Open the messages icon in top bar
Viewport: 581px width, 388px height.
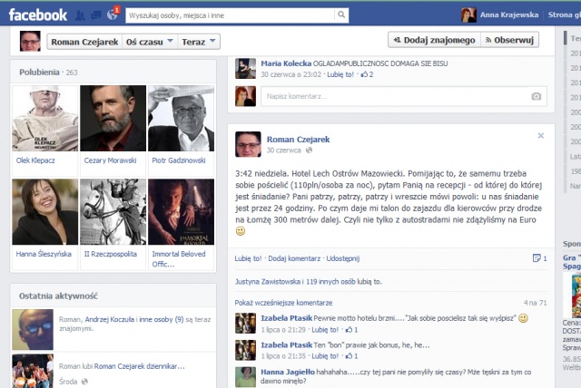point(95,15)
